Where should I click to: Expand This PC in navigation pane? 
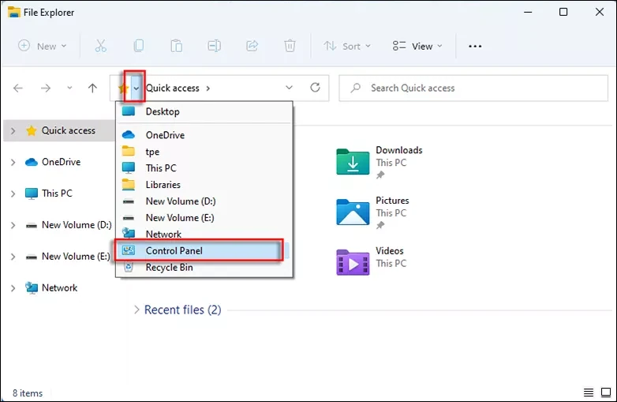click(13, 193)
